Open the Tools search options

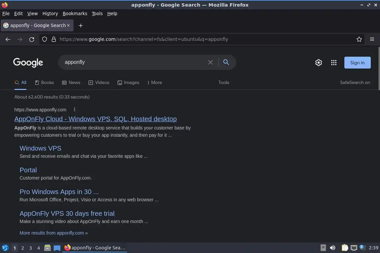[223, 83]
